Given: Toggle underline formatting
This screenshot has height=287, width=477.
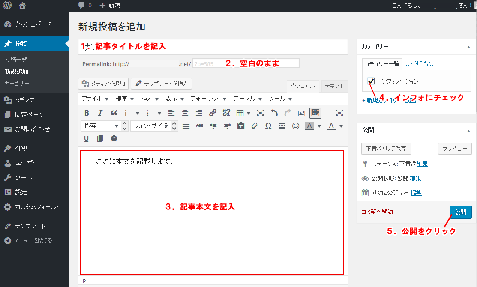Looking at the screenshot, I should (x=87, y=138).
